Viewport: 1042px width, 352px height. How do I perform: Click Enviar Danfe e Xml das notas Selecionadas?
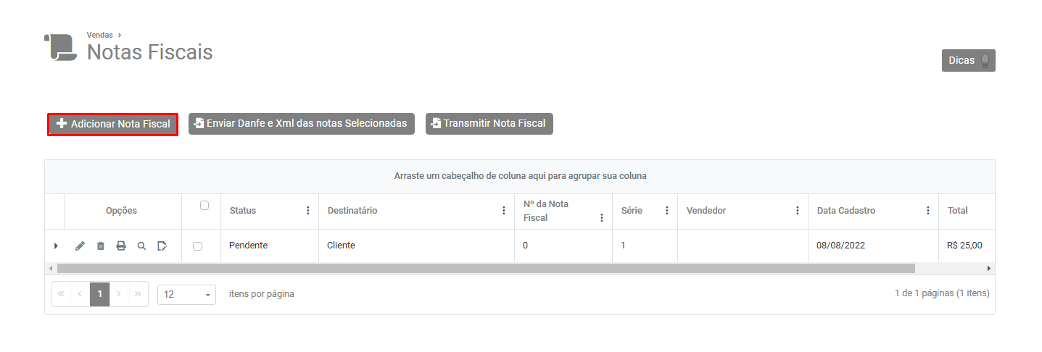point(302,124)
